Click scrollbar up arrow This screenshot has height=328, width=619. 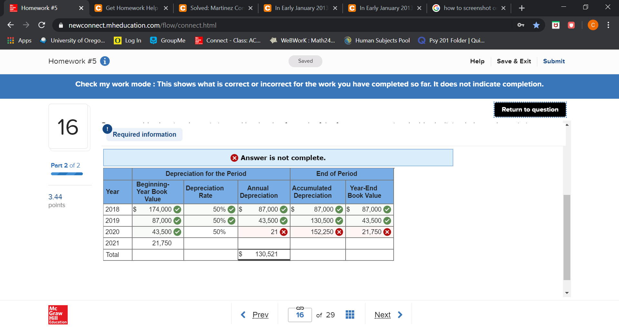tap(567, 124)
